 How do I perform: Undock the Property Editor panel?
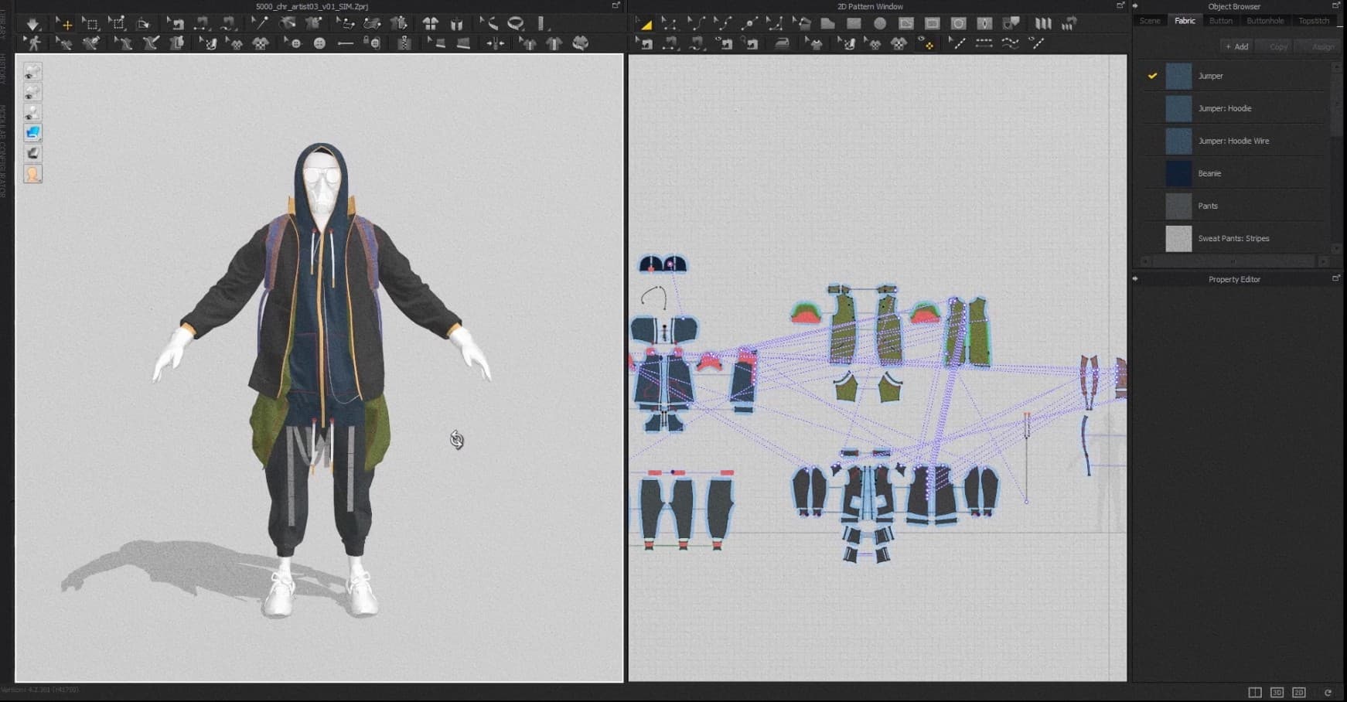coord(1335,278)
